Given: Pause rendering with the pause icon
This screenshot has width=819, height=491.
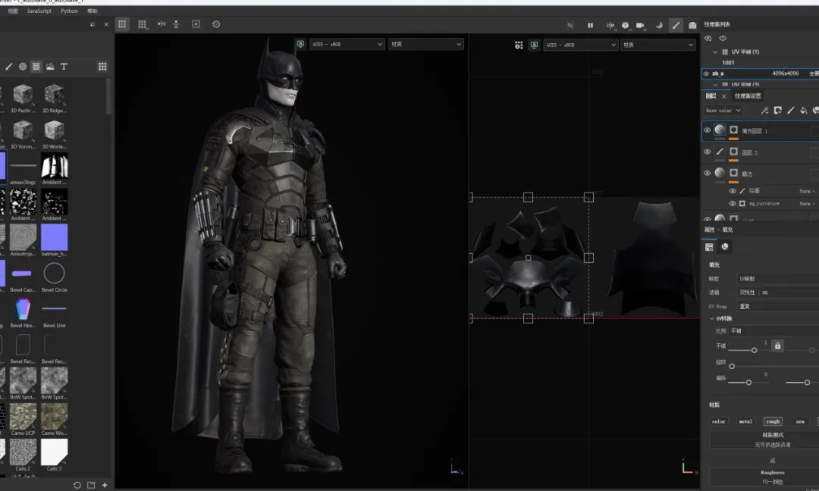Looking at the screenshot, I should tap(590, 25).
